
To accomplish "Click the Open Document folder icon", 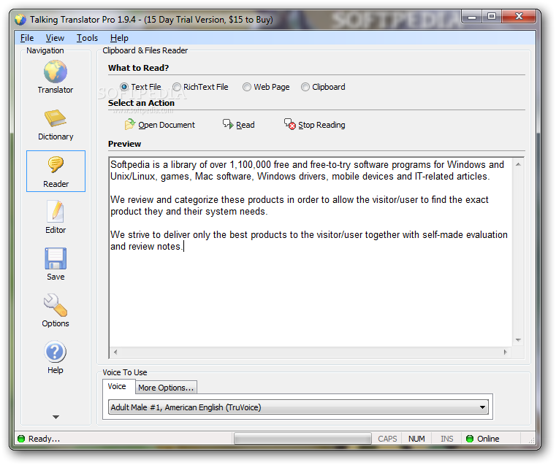I will [130, 124].
